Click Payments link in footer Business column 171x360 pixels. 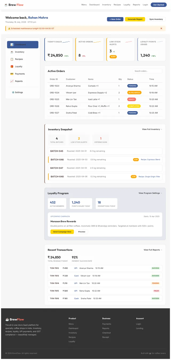click(107, 324)
